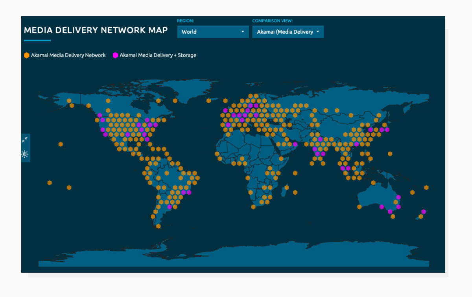Click the Akamai (Media Delivery selector button
The height and width of the screenshot is (297, 472).
pos(288,32)
